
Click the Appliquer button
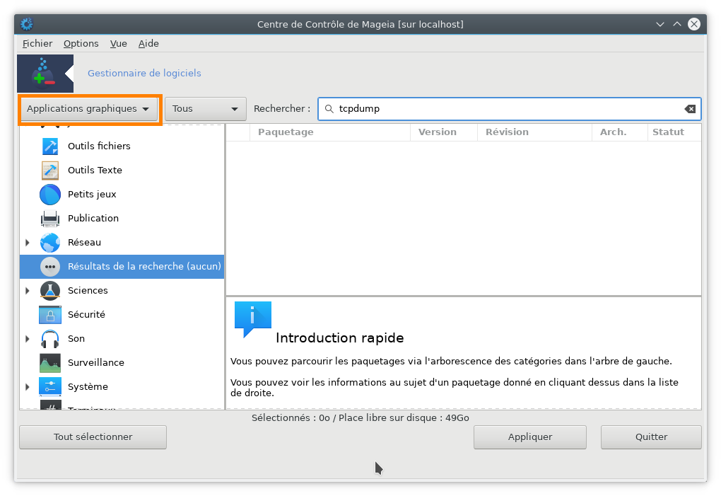coord(529,437)
